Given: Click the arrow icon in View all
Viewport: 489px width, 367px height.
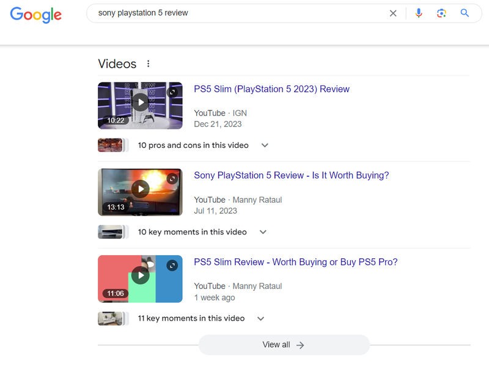Looking at the screenshot, I should [x=300, y=345].
